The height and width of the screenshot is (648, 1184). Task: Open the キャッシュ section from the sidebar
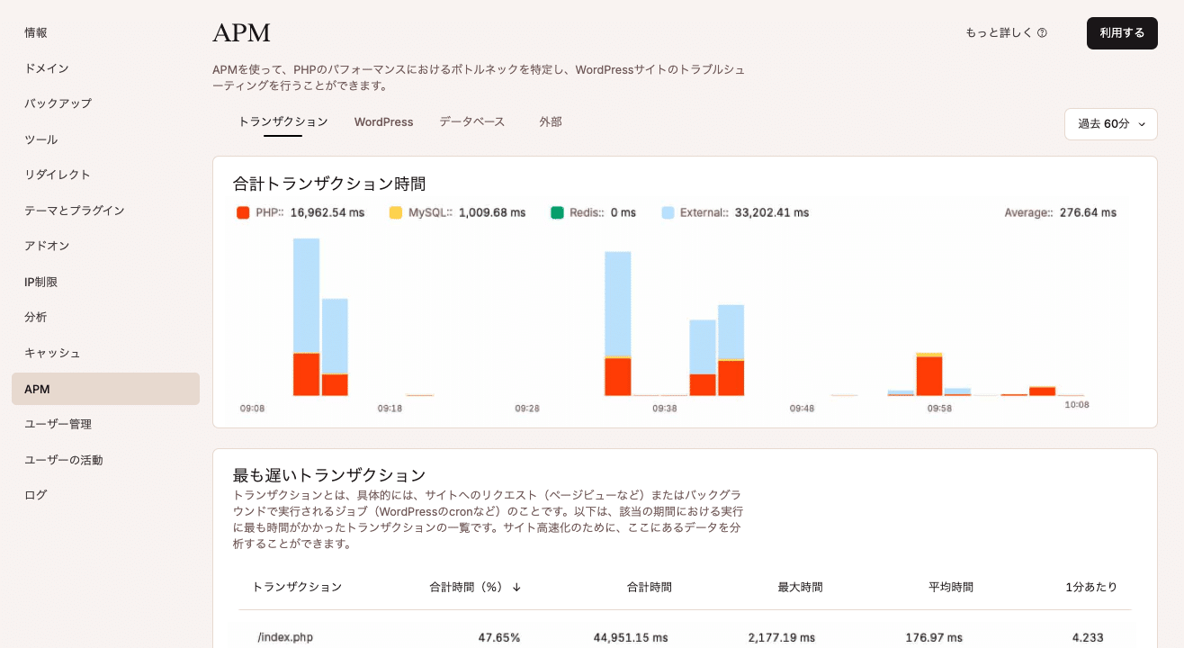53,353
